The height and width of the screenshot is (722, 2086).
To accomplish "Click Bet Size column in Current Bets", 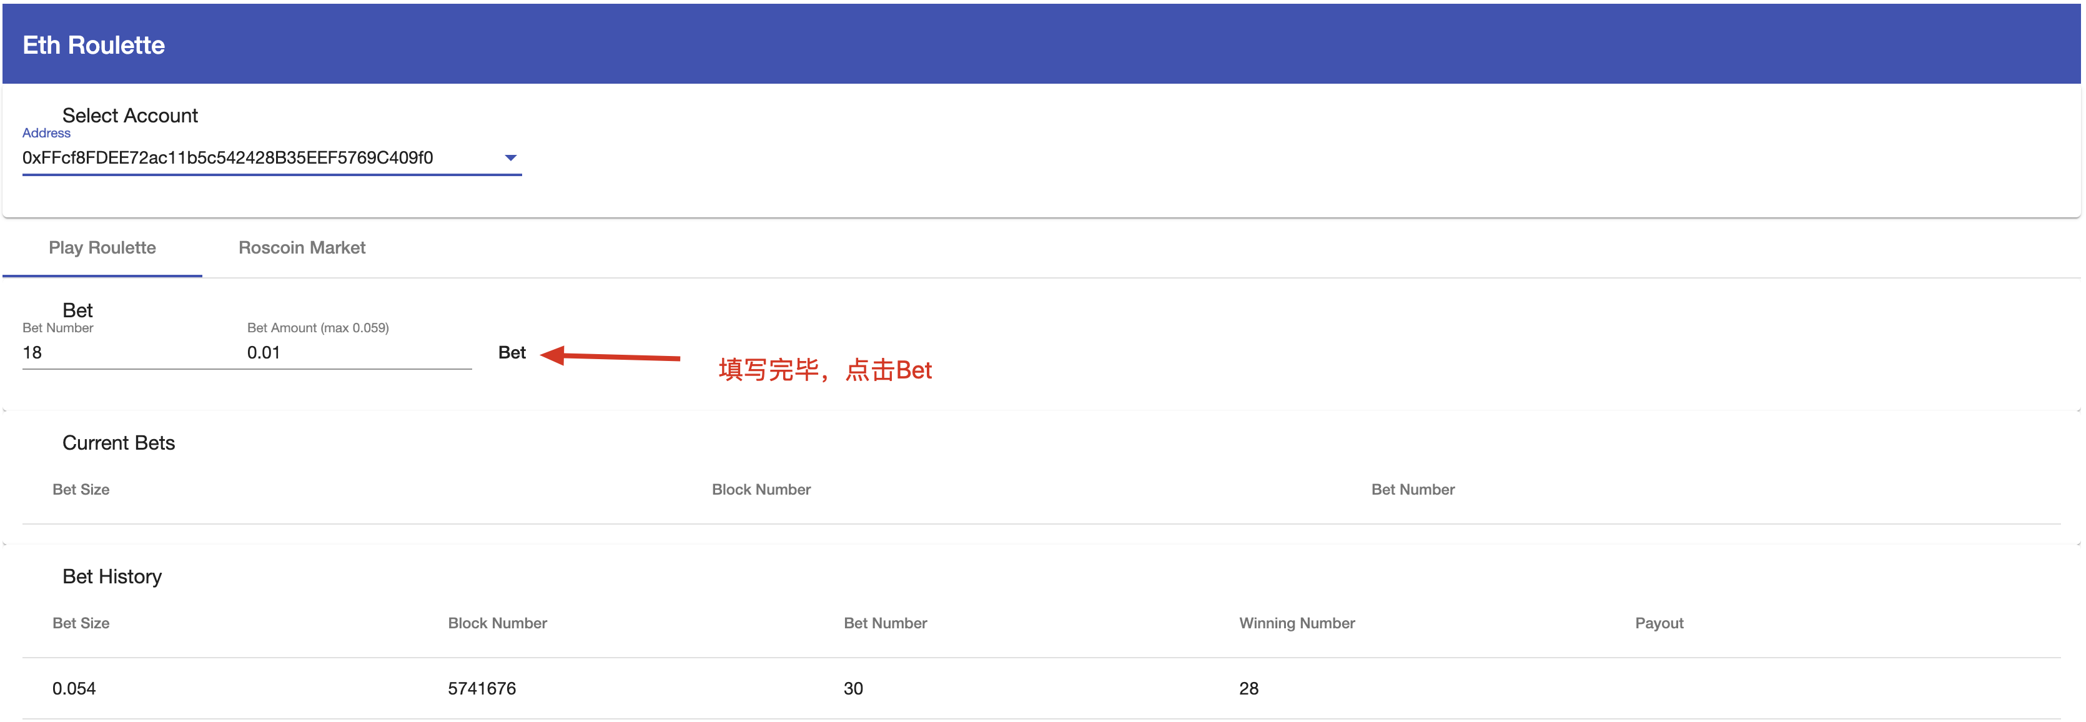I will pyautogui.click(x=81, y=490).
